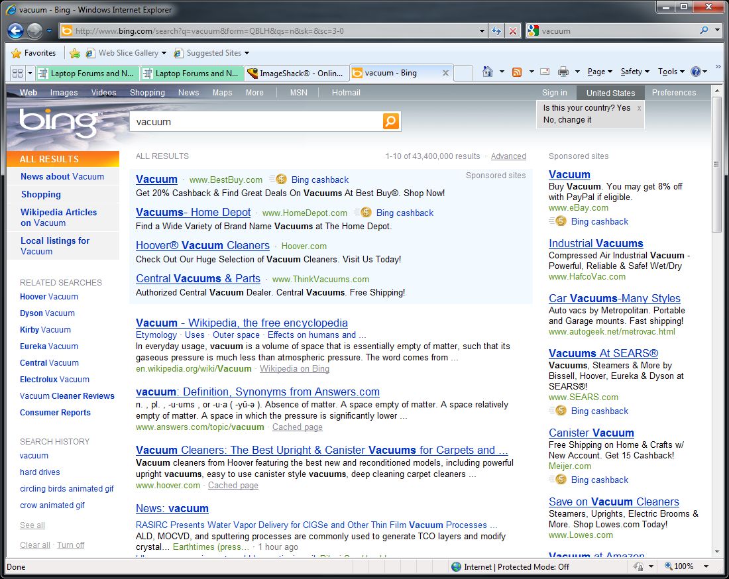Click News about Vacuum sidebar link

tap(62, 177)
